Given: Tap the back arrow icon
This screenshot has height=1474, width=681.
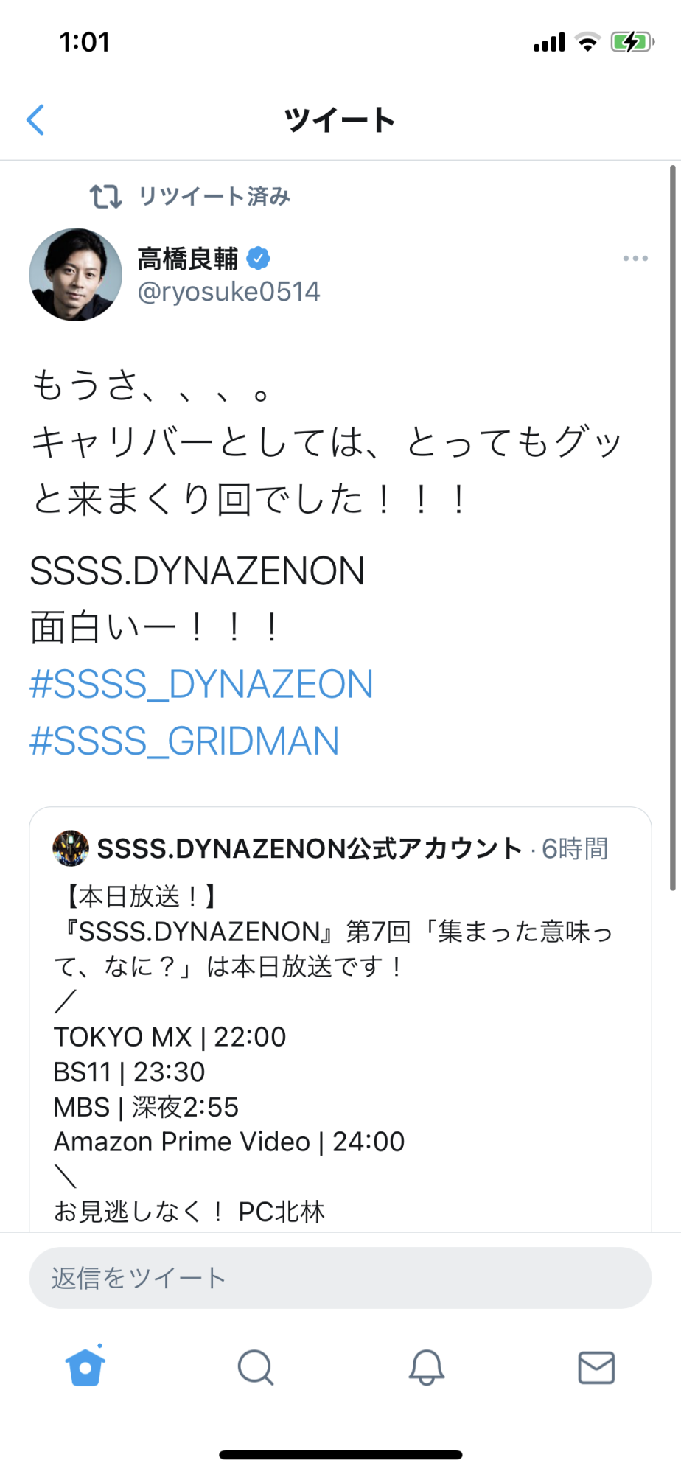Looking at the screenshot, I should [35, 119].
